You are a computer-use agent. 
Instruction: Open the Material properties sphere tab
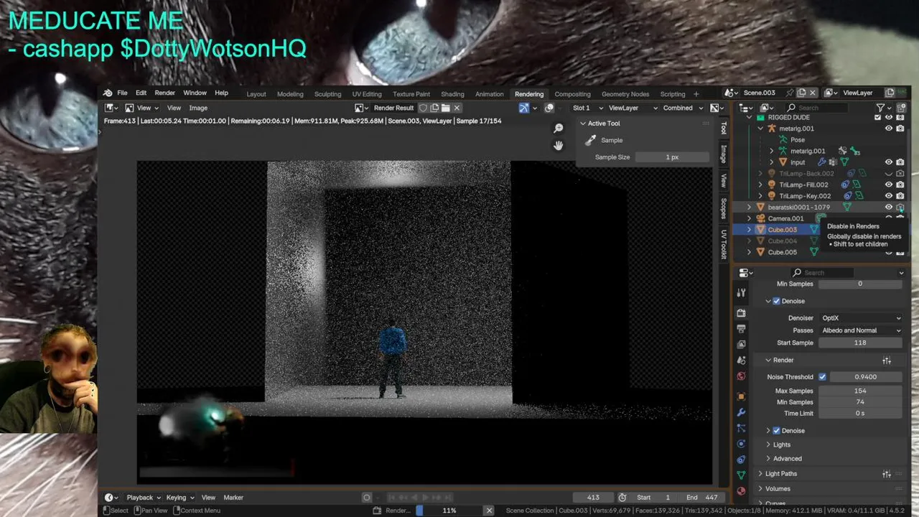point(741,491)
